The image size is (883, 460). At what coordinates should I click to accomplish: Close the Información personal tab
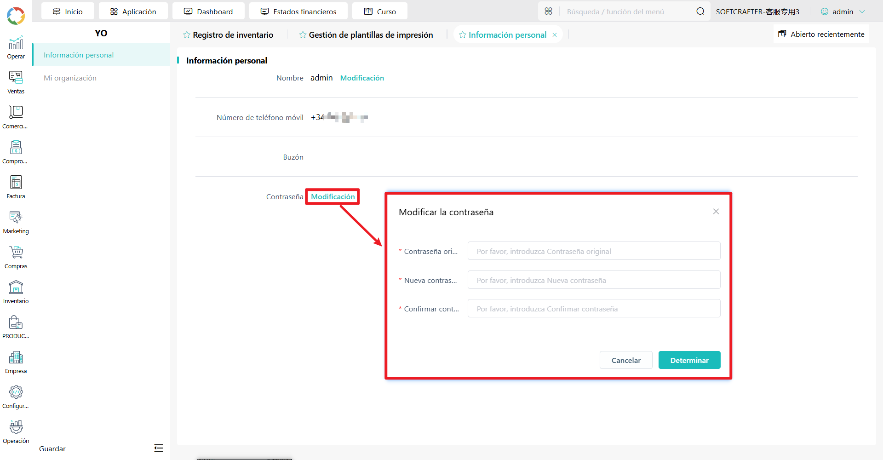pyautogui.click(x=555, y=35)
